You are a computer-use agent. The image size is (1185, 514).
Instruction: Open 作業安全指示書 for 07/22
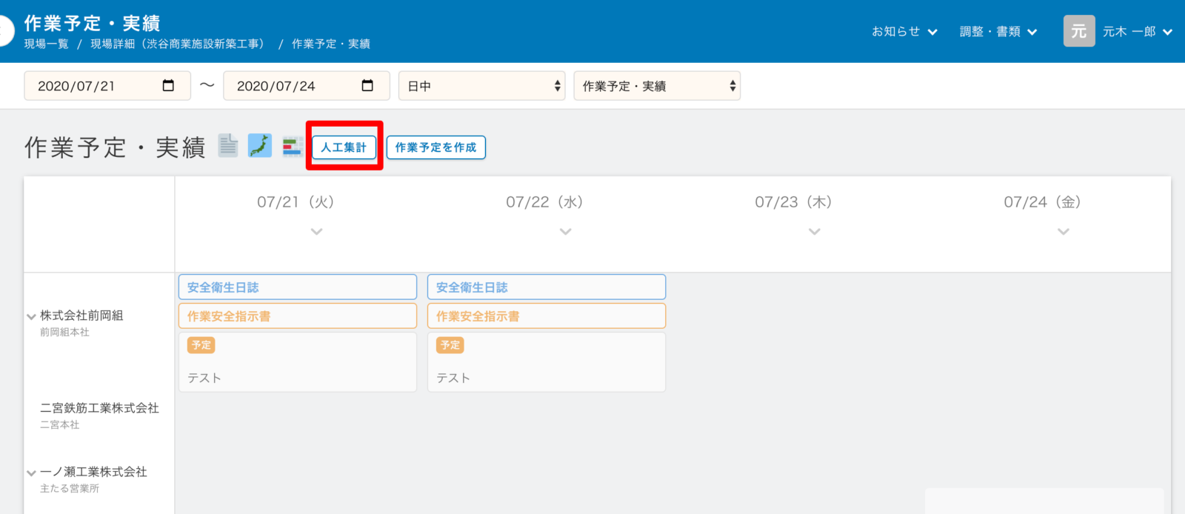point(547,316)
